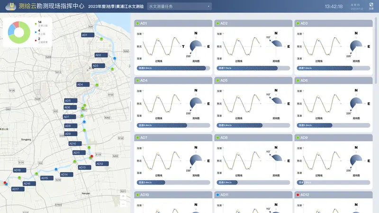Click the green segment of the donut chart
This screenshot has height=213, width=379.
click(x=25, y=38)
